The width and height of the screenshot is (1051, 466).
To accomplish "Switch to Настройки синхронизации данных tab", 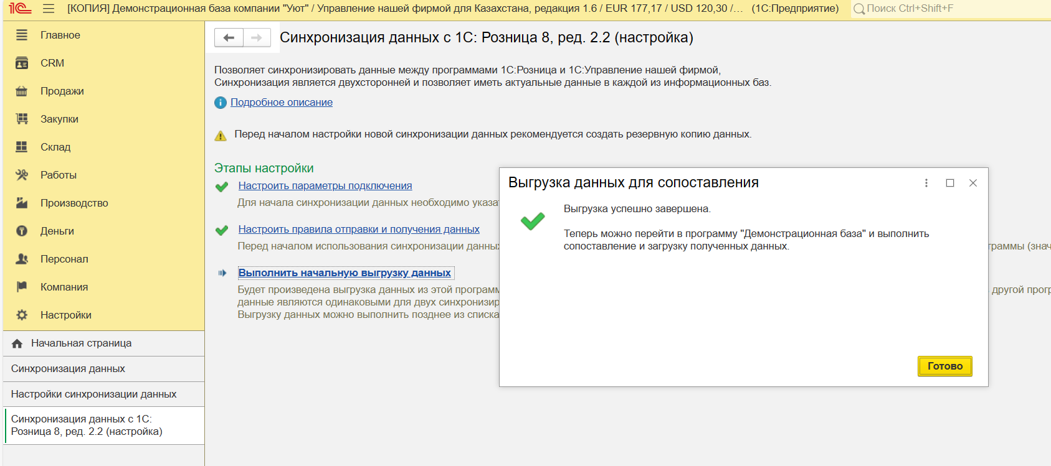I will click(x=93, y=394).
